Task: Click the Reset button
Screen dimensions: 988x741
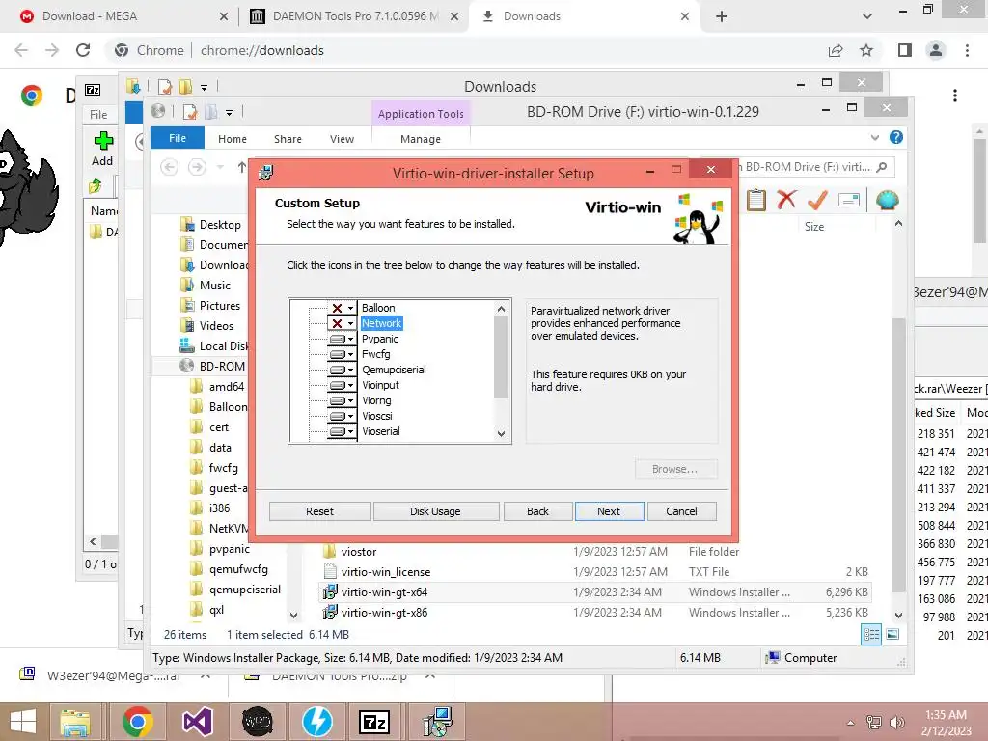Action: (x=319, y=511)
